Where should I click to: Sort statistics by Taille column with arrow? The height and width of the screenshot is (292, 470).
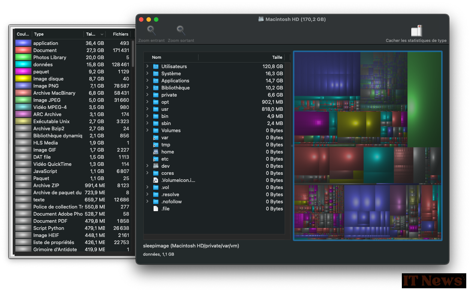[x=94, y=34]
